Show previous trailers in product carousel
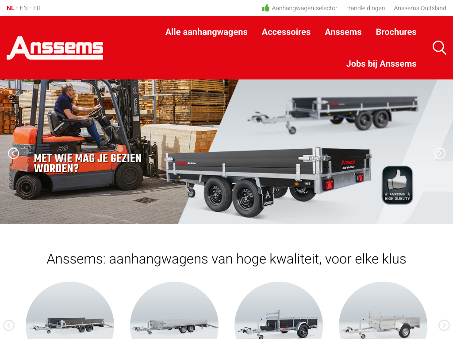This screenshot has width=453, height=339. point(9,325)
